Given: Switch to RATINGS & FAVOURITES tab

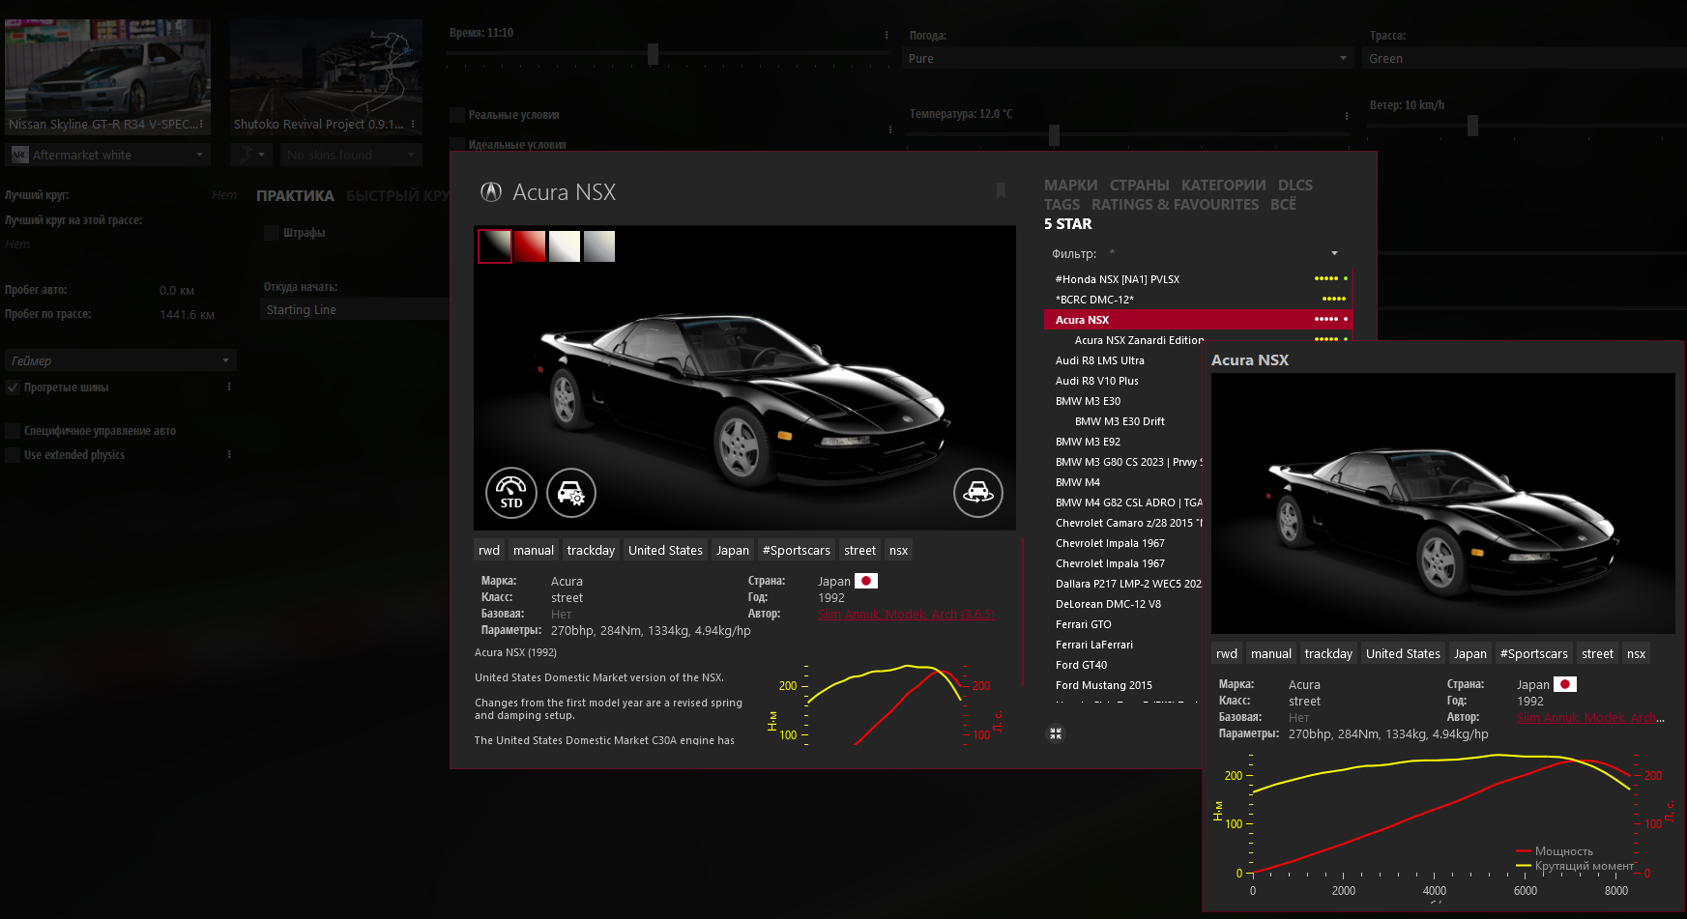Looking at the screenshot, I should tap(1175, 205).
